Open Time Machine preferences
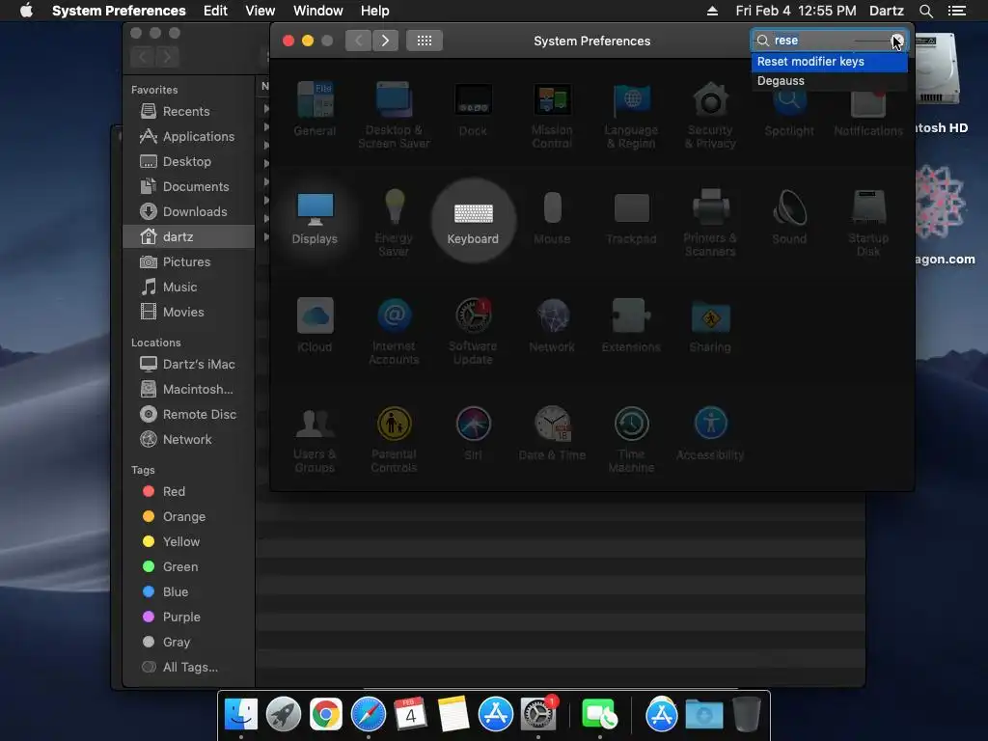988x741 pixels. coord(631,439)
